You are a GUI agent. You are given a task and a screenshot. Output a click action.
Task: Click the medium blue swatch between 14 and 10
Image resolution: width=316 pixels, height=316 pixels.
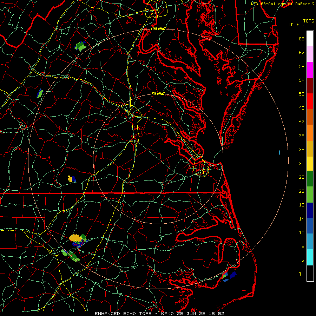tap(310, 226)
